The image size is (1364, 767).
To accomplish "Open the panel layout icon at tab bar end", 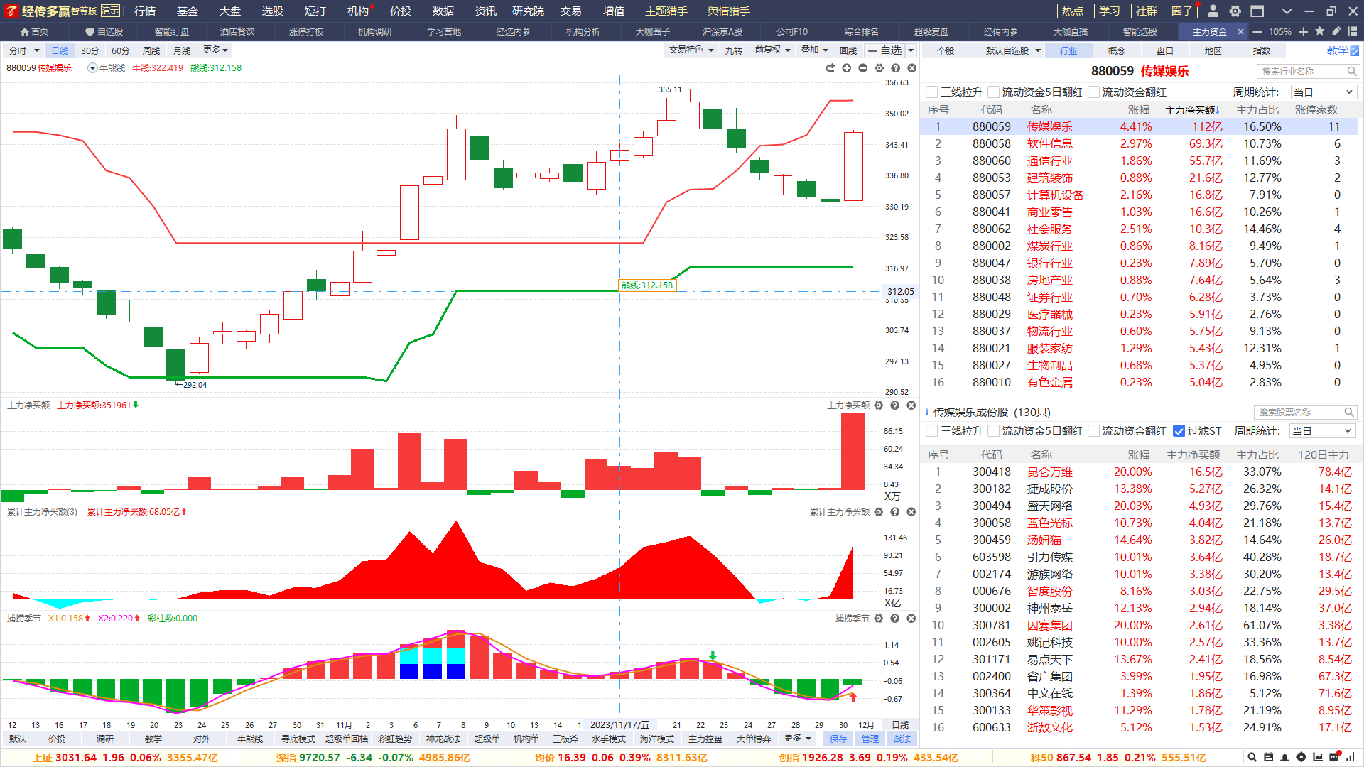I will pyautogui.click(x=1353, y=31).
